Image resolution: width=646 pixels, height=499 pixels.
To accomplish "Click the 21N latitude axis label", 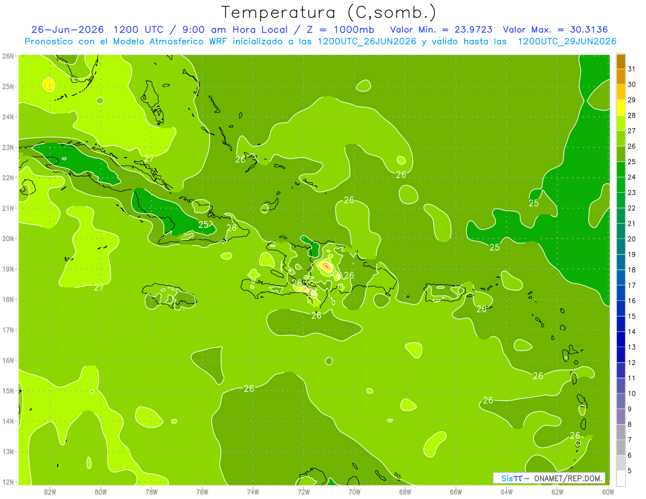I will [8, 208].
